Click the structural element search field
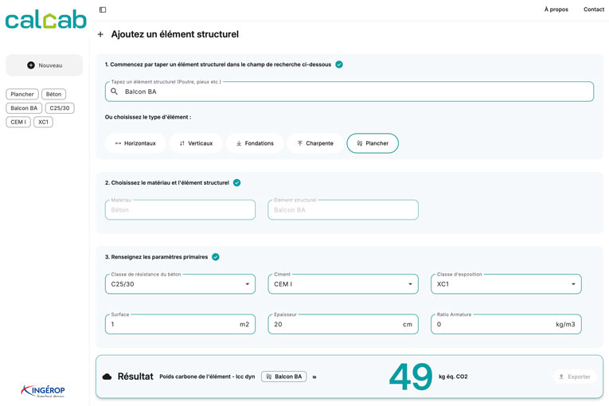This screenshot has height=406, width=609. pyautogui.click(x=349, y=92)
